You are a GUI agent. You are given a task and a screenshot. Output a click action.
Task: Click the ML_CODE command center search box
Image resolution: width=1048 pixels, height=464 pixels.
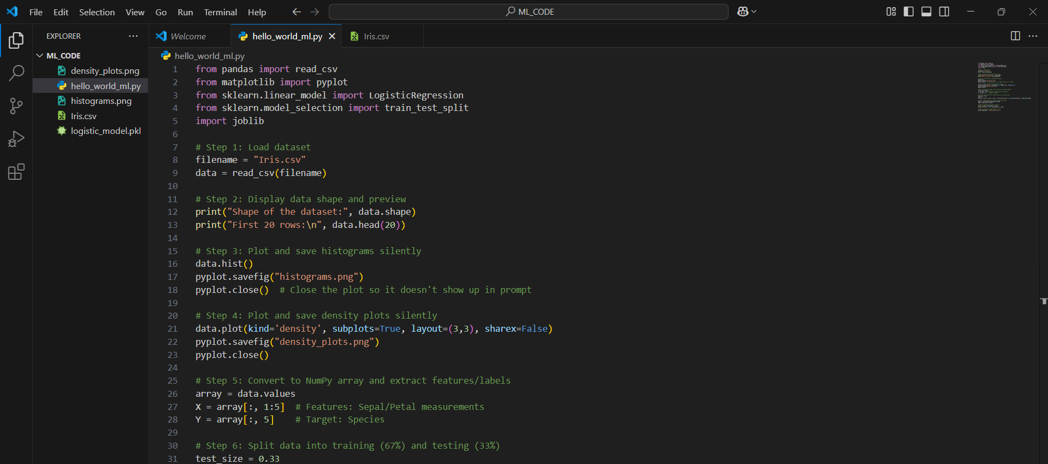(x=528, y=11)
